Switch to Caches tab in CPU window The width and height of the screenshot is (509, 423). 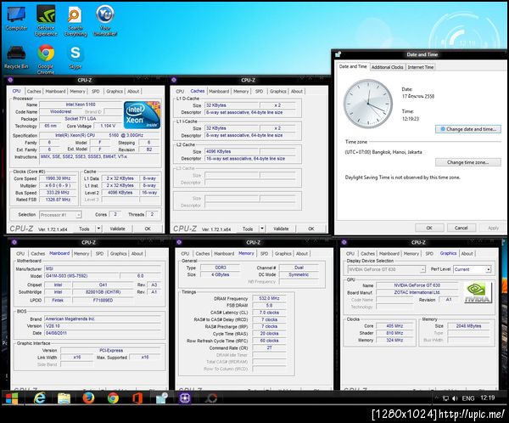pos(34,92)
